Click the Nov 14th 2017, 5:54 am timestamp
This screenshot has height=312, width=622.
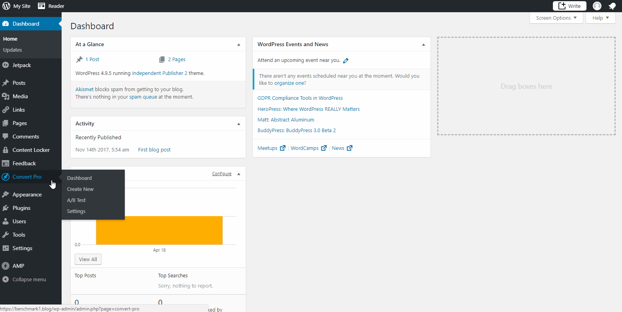point(102,150)
